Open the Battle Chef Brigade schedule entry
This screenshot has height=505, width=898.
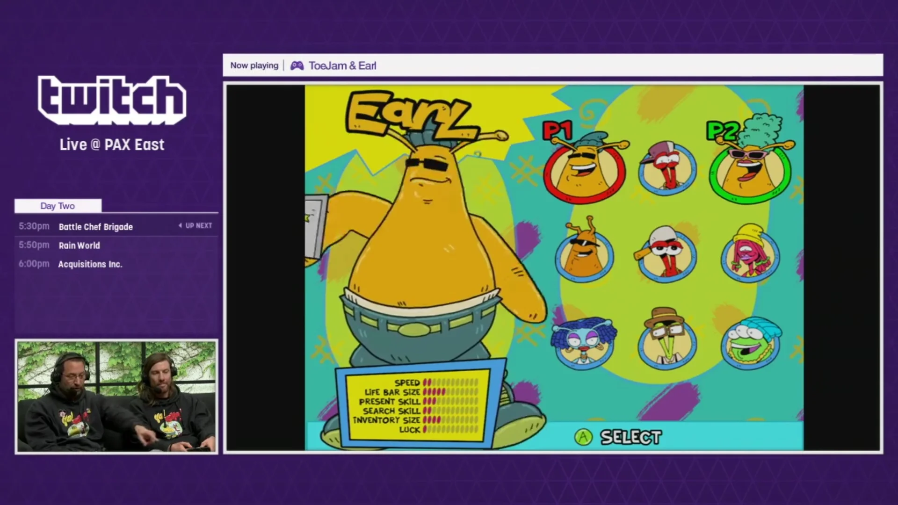point(96,227)
